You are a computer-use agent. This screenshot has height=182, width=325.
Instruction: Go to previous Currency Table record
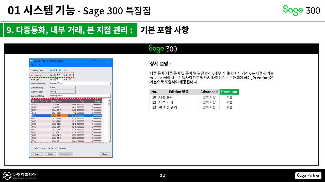click(x=54, y=70)
